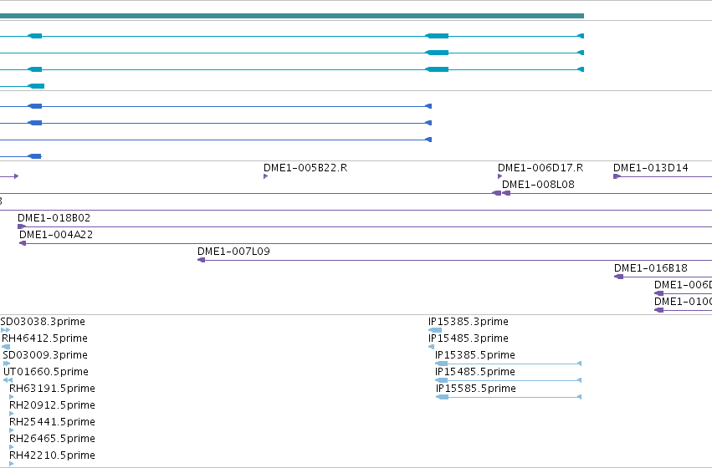The width and height of the screenshot is (712, 468).
Task: Select the IP15485.5prime feature line
Action: pyautogui.click(x=508, y=380)
